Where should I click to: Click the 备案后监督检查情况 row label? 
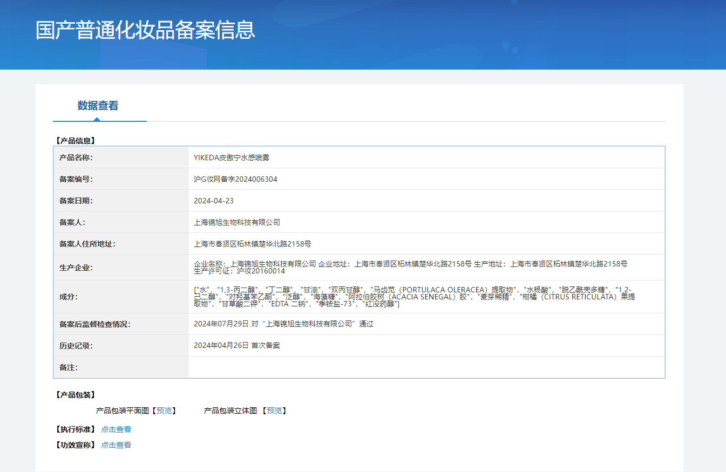95,324
